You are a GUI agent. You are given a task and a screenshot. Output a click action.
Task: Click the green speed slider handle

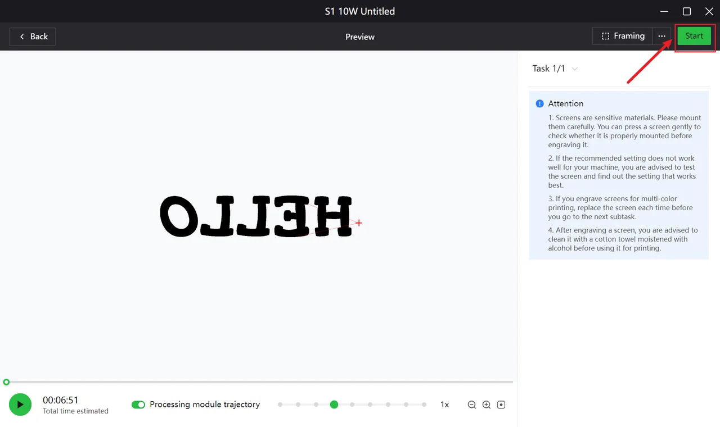[334, 405]
